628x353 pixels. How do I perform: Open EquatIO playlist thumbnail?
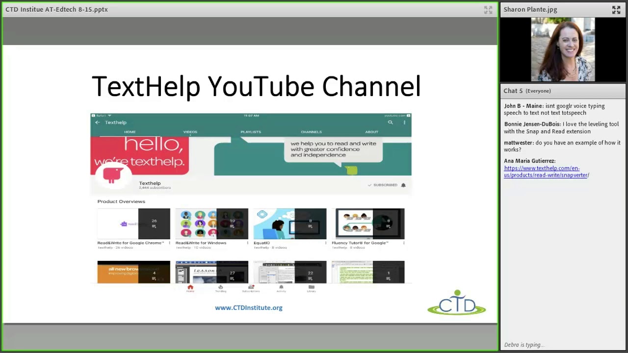(290, 224)
